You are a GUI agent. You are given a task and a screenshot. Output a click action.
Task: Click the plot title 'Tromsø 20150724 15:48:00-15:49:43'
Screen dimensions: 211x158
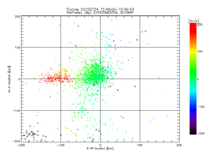tap(100, 9)
